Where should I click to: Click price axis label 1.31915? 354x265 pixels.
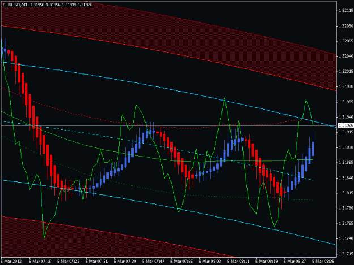(346, 132)
